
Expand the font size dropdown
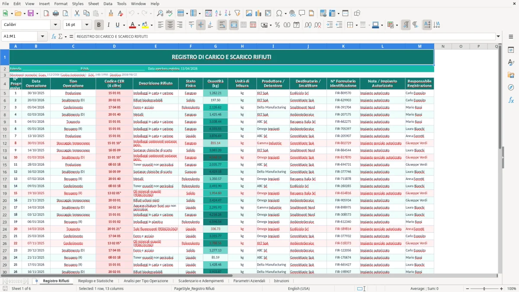pyautogui.click(x=87, y=25)
